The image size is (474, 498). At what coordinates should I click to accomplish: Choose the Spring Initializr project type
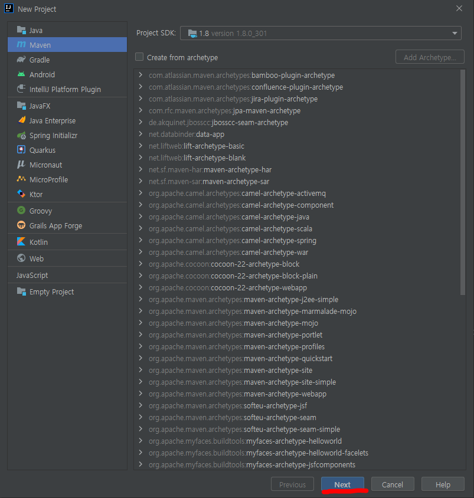(67, 136)
